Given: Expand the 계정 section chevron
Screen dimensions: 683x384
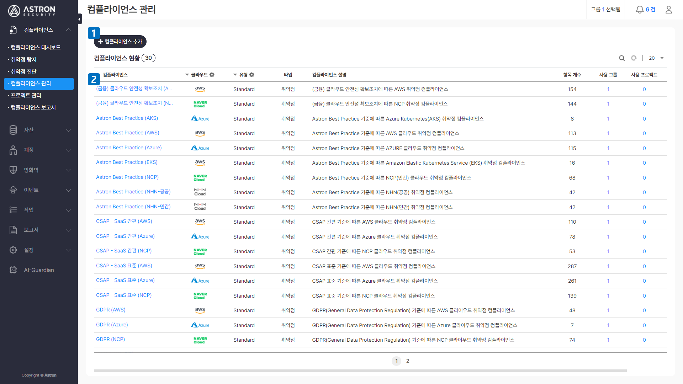Looking at the screenshot, I should coord(68,150).
